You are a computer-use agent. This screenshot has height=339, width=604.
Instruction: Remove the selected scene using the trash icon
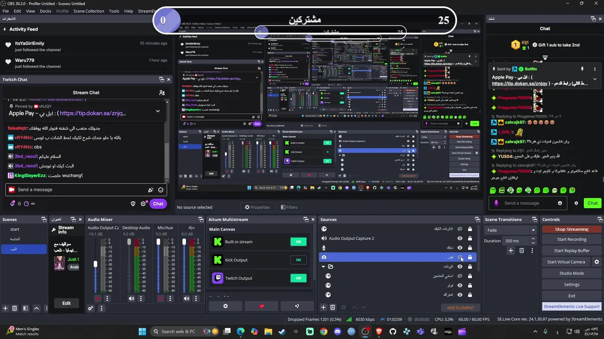point(15,308)
